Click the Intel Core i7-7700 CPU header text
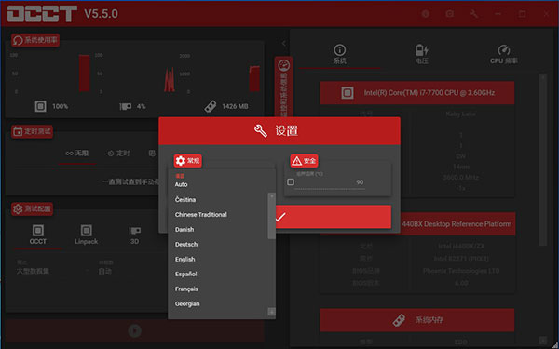 coord(429,93)
